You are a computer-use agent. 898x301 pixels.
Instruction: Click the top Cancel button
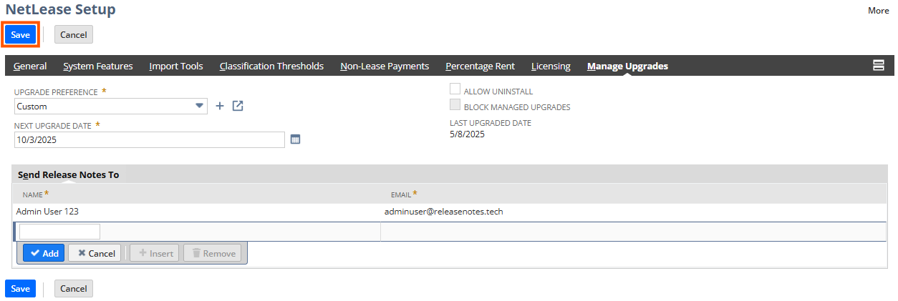coord(73,34)
